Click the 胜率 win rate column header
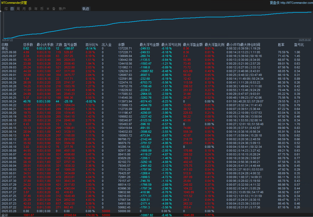 [281, 44]
